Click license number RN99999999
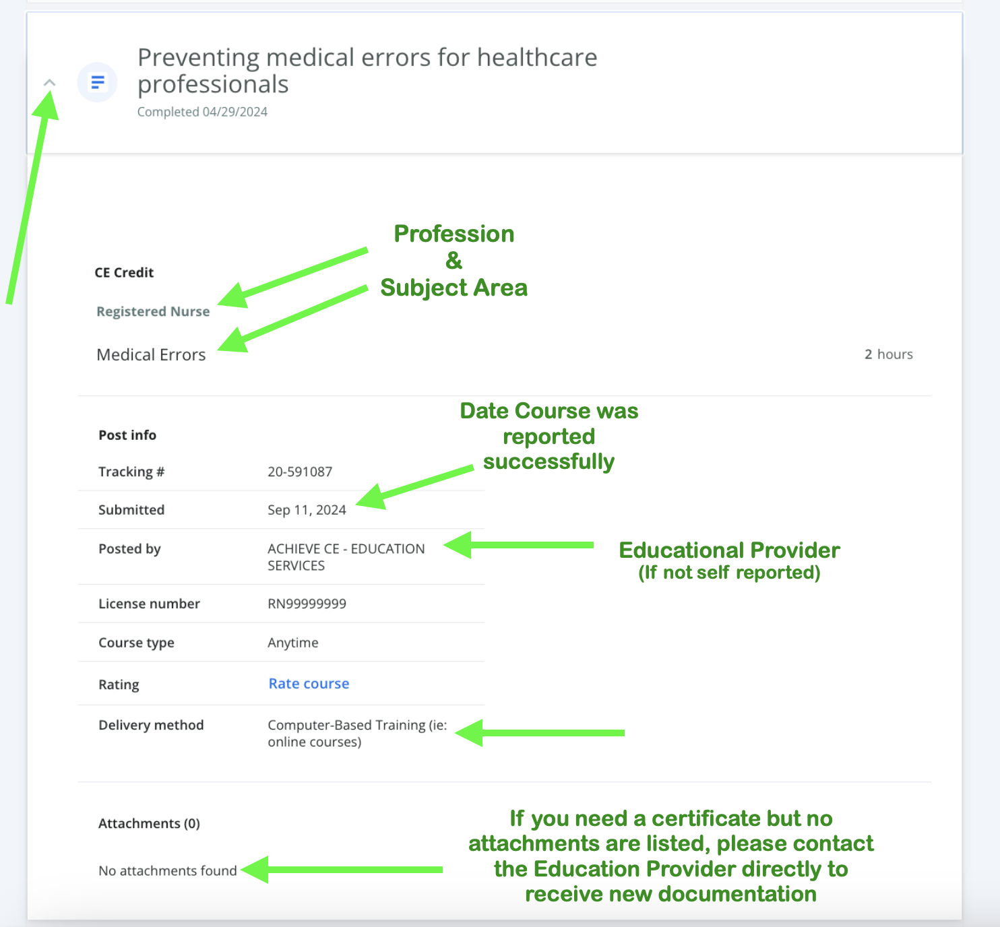This screenshot has width=1000, height=927. click(x=307, y=604)
